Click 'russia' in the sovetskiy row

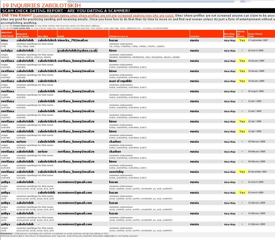[194, 172]
